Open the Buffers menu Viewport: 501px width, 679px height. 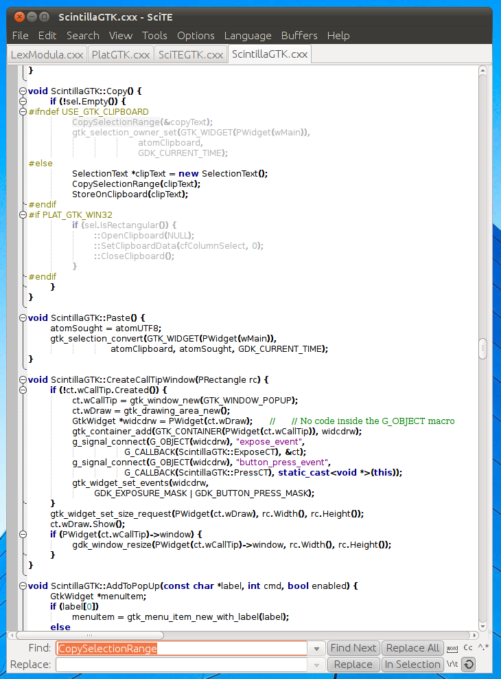tap(299, 36)
